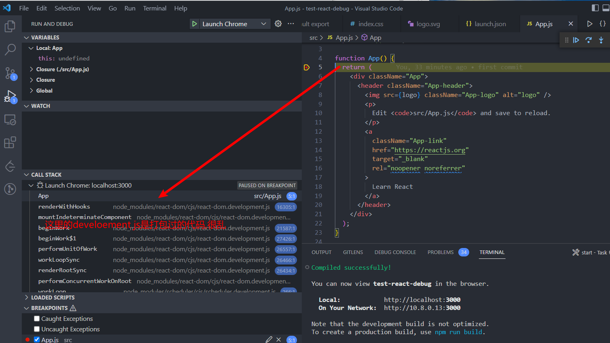Enable Uncaught Exceptions breakpoint

tap(37, 329)
